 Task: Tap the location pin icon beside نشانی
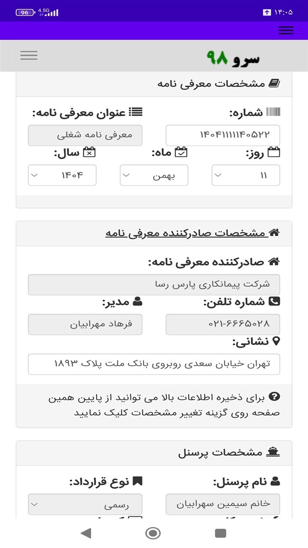(x=276, y=341)
